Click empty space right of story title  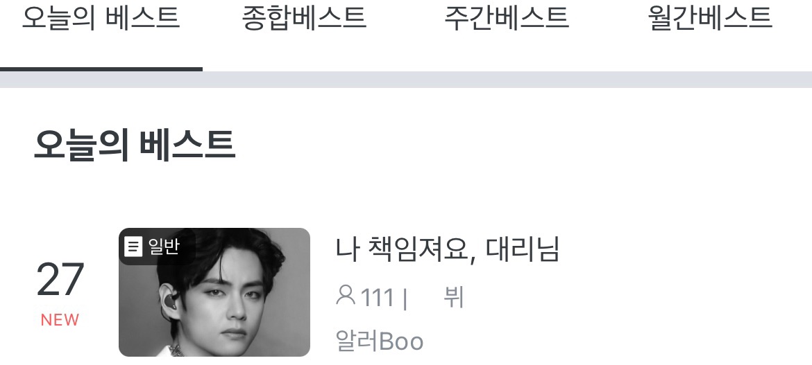(x=684, y=249)
